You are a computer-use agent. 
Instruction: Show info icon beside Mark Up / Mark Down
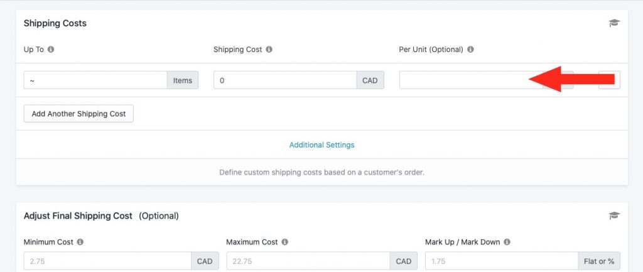point(507,242)
